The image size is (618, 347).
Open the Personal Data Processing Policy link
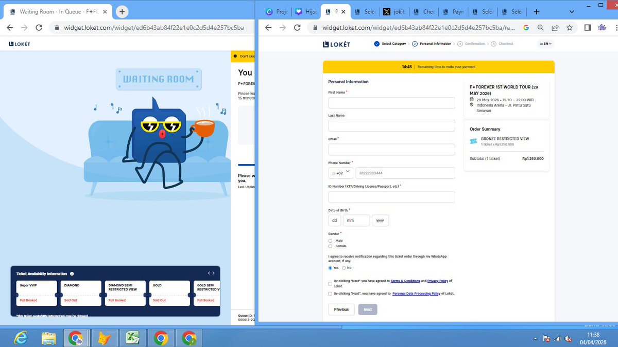[416, 294]
